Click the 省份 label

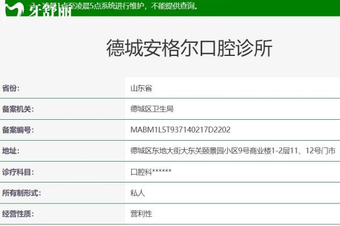11,88
